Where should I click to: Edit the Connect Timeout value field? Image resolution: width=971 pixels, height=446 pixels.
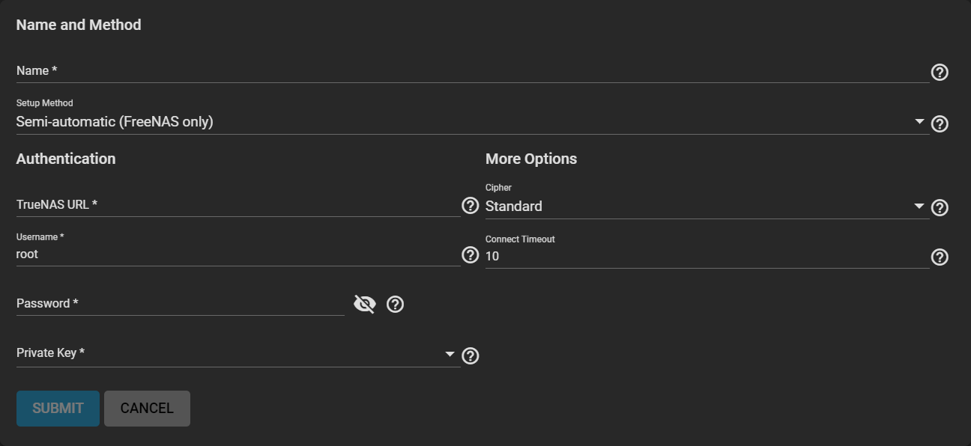(707, 257)
